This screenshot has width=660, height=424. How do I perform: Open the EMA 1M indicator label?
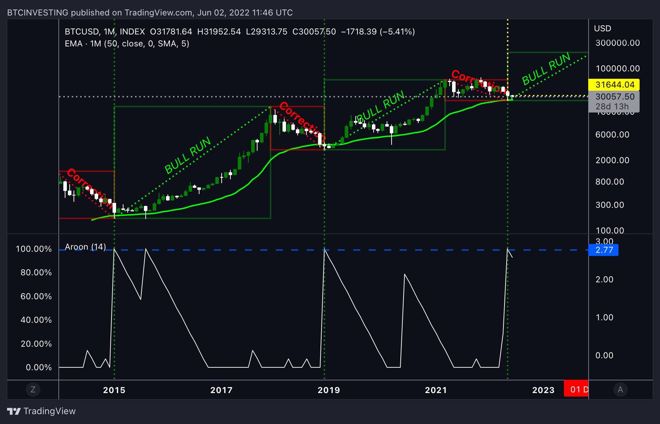point(127,44)
